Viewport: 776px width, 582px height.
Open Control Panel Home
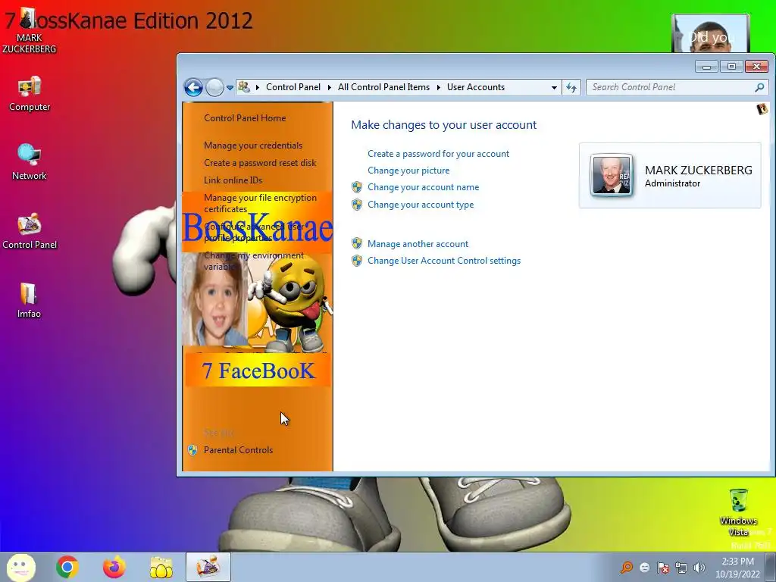pos(245,117)
